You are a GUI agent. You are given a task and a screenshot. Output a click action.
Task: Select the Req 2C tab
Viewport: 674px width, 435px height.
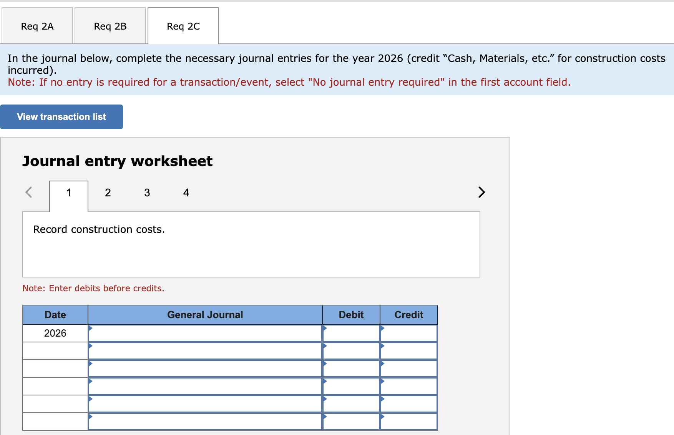(x=183, y=26)
